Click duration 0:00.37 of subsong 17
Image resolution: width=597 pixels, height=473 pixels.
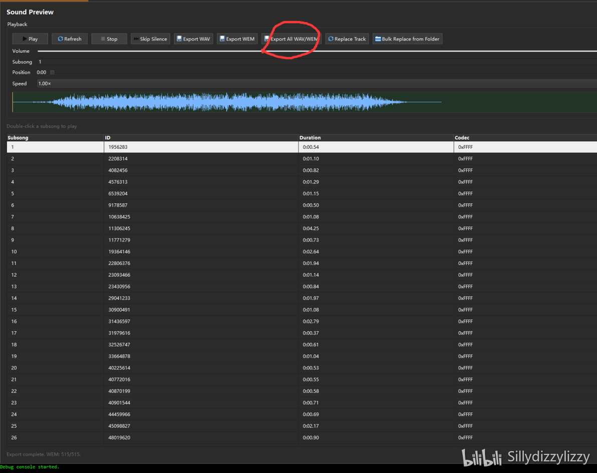(x=311, y=333)
